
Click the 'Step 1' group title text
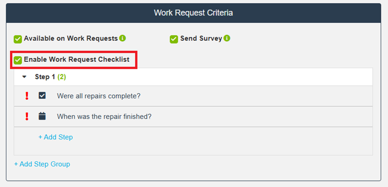click(45, 77)
